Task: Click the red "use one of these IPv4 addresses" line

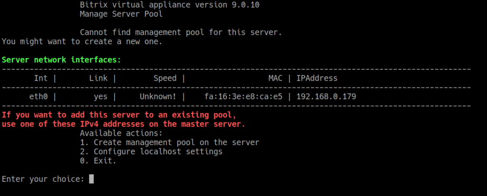Action: coord(124,124)
